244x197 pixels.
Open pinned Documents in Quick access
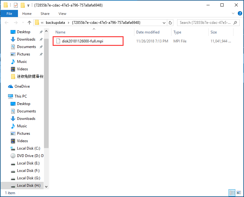pos(26,47)
